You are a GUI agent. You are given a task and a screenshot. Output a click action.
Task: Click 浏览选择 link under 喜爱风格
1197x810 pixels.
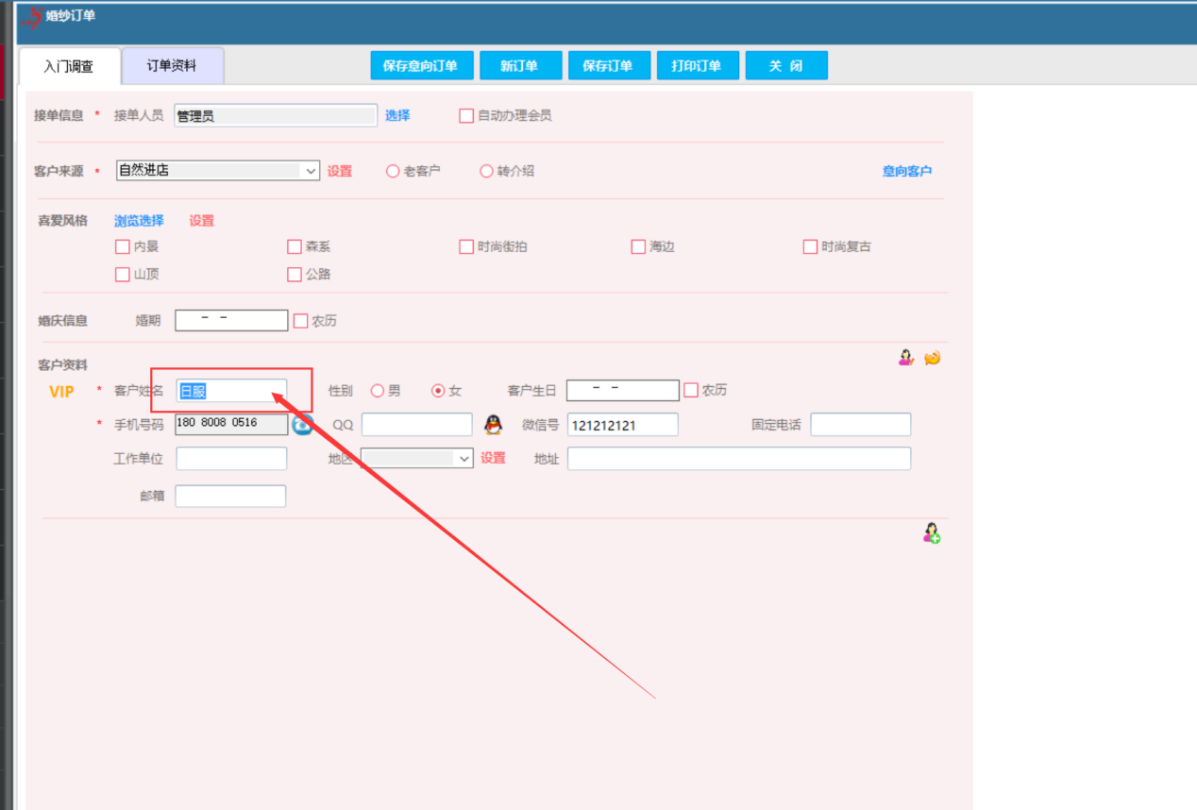[139, 220]
